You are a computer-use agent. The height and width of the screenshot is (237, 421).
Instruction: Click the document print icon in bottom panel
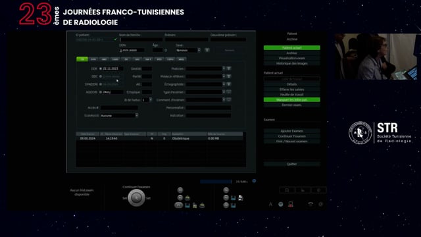[241, 198]
